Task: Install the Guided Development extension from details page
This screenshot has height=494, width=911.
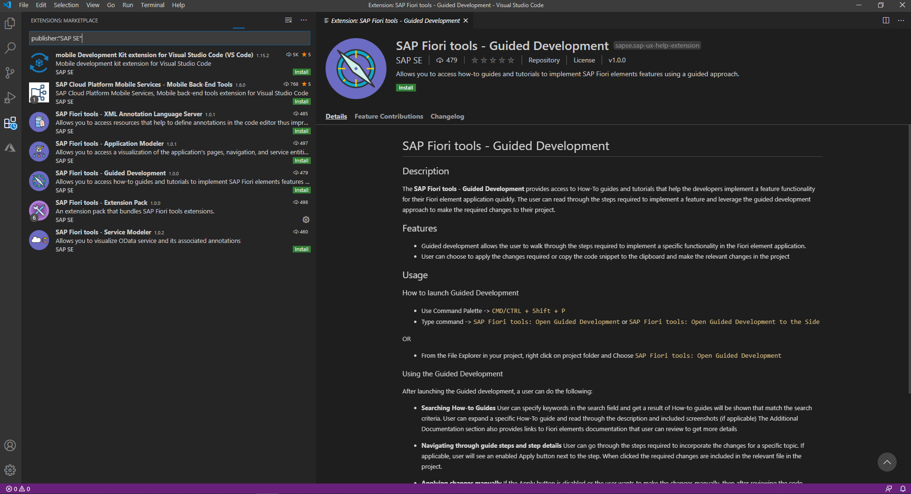Action: coord(406,88)
